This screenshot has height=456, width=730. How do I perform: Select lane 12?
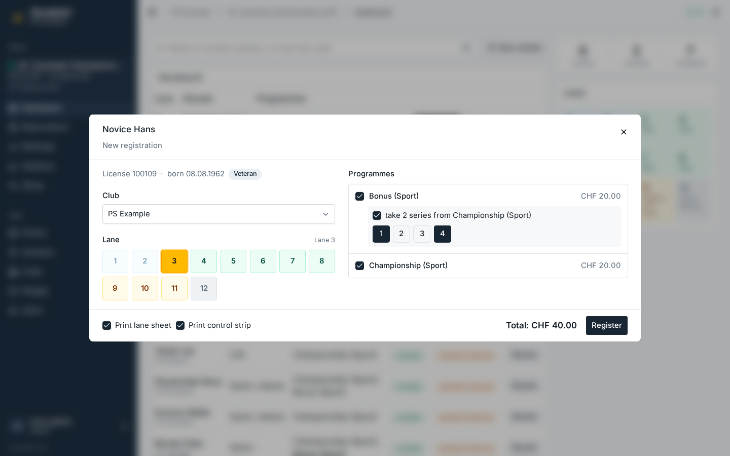point(204,288)
